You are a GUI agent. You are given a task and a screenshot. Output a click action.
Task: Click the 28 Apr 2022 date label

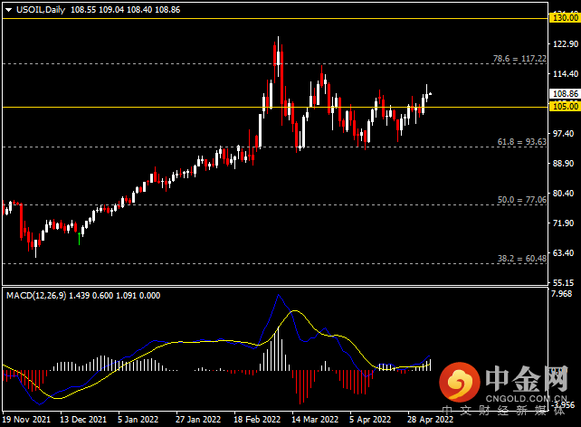pyautogui.click(x=430, y=420)
